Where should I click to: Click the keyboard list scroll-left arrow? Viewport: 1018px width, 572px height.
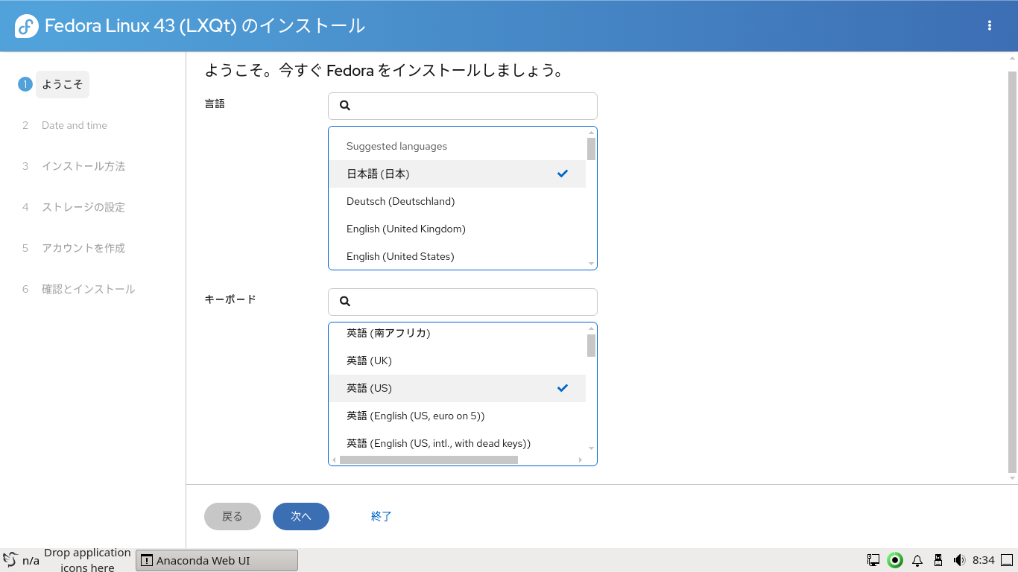click(x=334, y=460)
